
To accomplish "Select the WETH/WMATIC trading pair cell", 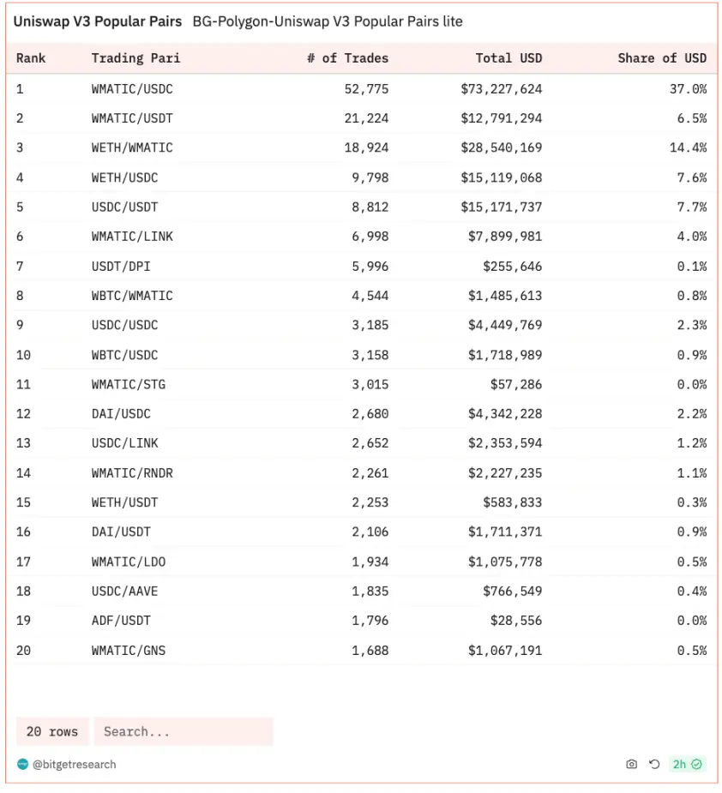I will click(132, 147).
